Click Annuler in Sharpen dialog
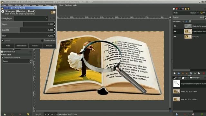Screen dimensions: 206x116 tap(49, 46)
